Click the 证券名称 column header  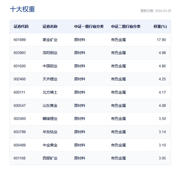click(50, 27)
